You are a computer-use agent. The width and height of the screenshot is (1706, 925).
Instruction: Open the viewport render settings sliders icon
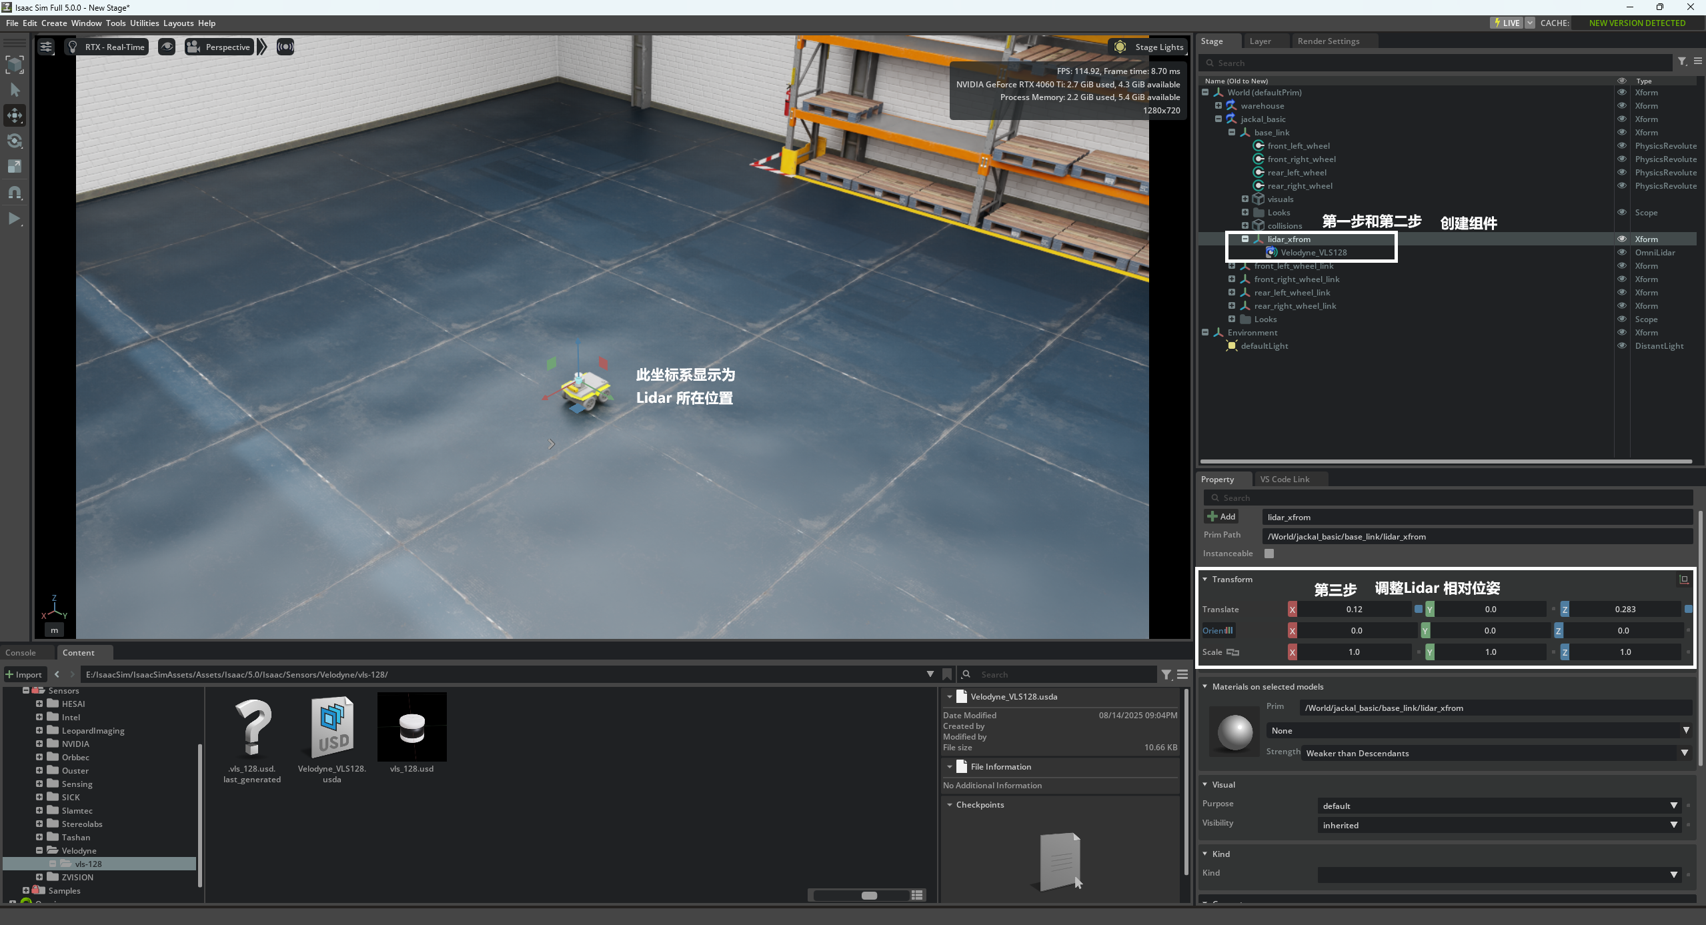pos(45,47)
